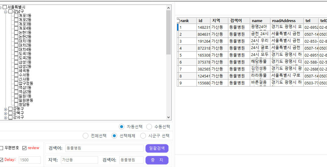327x167 pixels.
Task: Tick the 압구정동 district checkbox
Action: coord(16,83)
